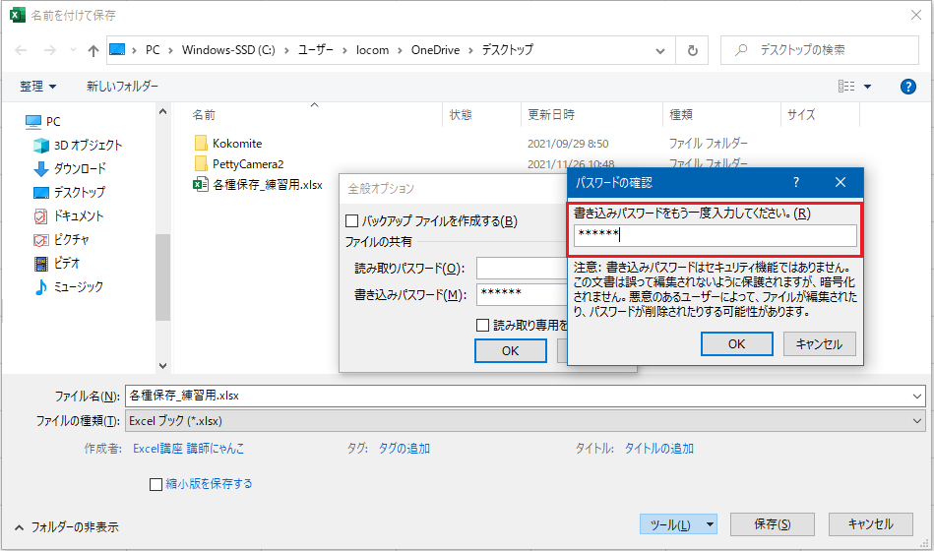Open デスクトップ in sidebar
The height and width of the screenshot is (551, 934).
pos(70,193)
